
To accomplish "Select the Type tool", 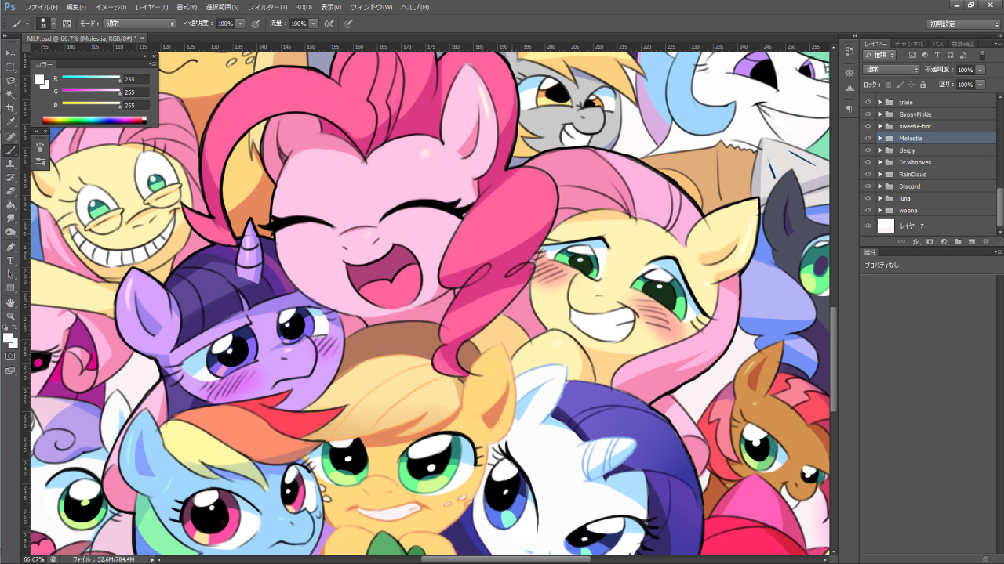I will (x=11, y=260).
